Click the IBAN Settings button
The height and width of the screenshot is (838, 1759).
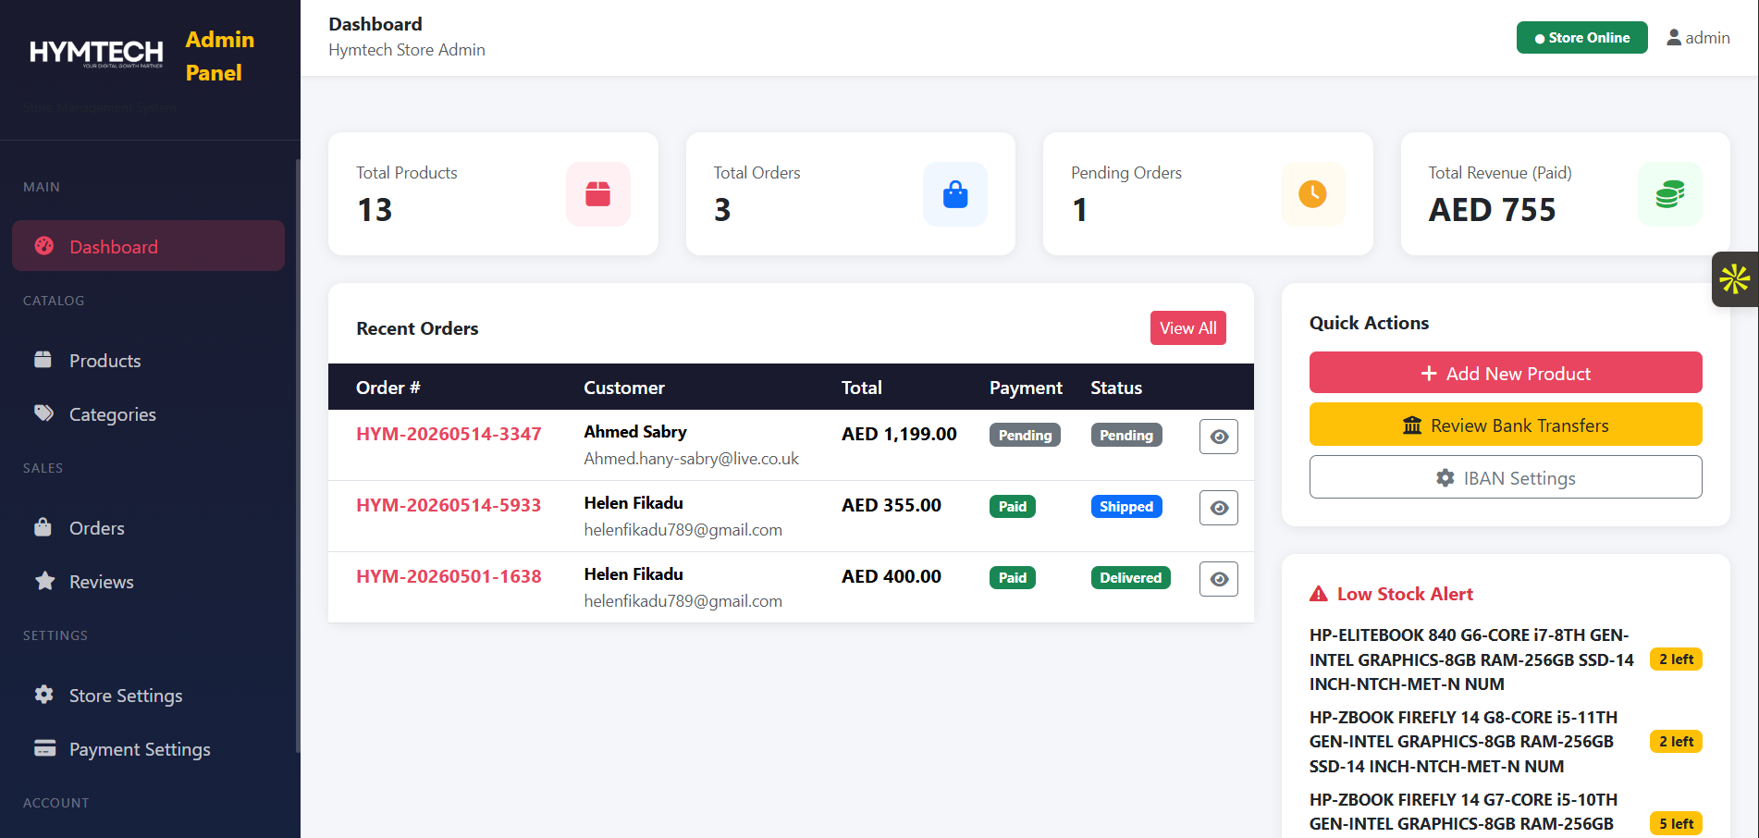pos(1506,477)
